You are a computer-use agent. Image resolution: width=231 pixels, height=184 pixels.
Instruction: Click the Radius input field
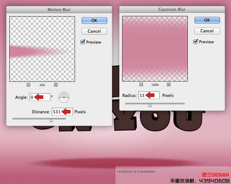[149, 95]
